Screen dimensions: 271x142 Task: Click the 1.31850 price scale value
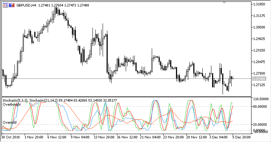point(259,4)
